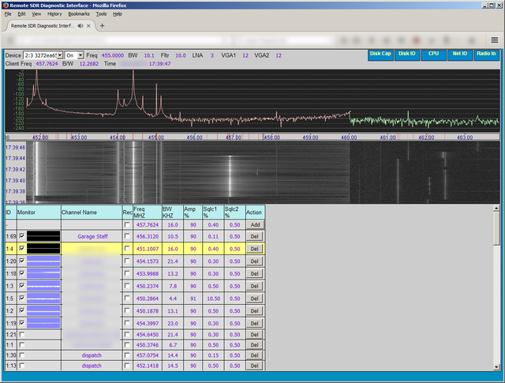Close the Remote SDR Diagnostic tab
Viewport: 505px width, 383px height.
tap(88, 26)
